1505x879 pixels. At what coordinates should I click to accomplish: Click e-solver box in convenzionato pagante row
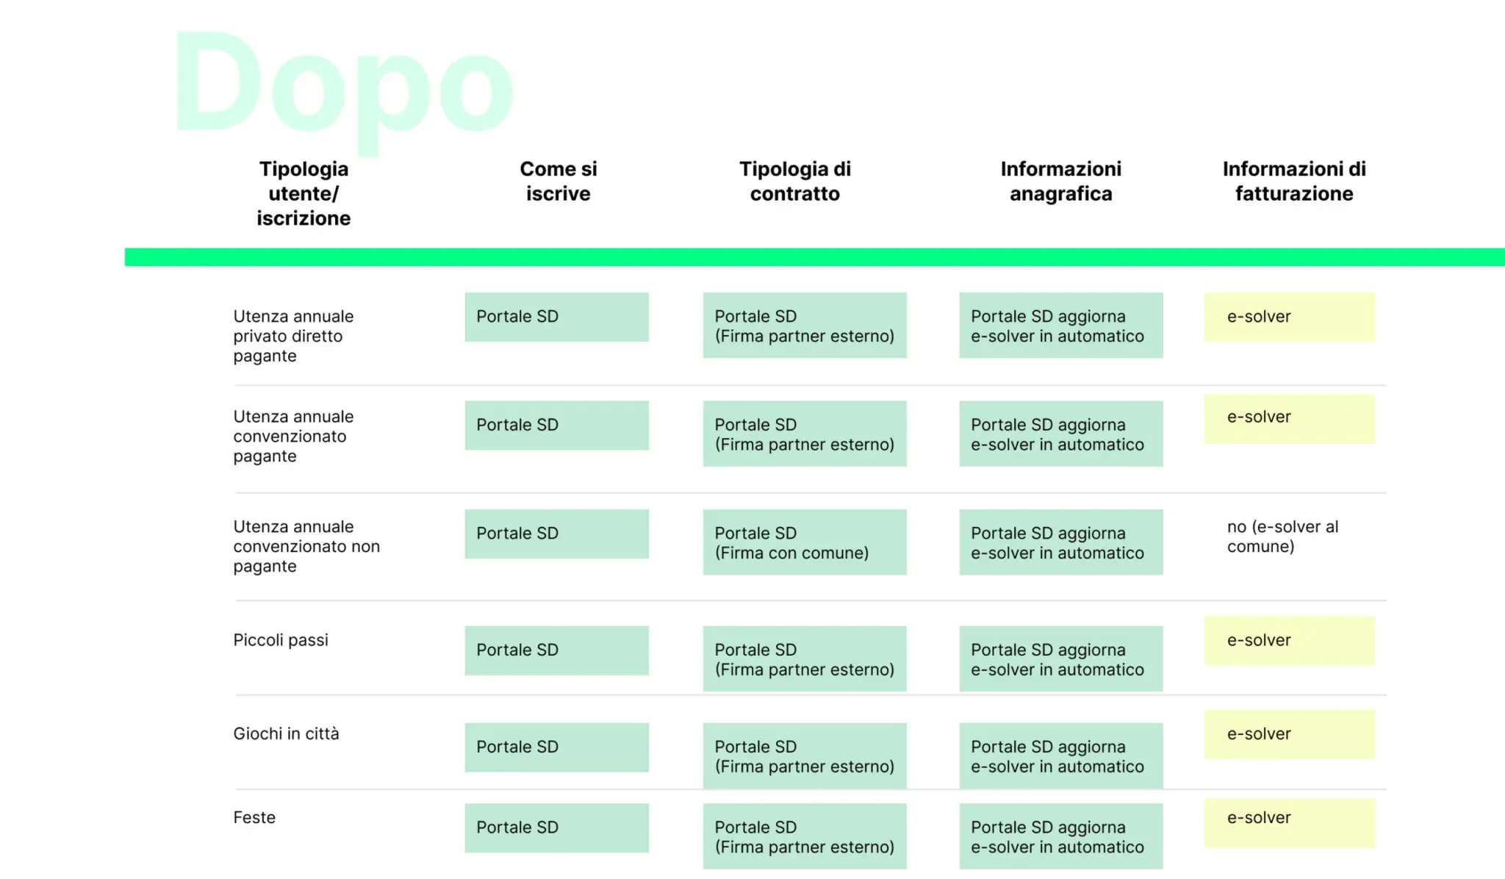[1289, 419]
